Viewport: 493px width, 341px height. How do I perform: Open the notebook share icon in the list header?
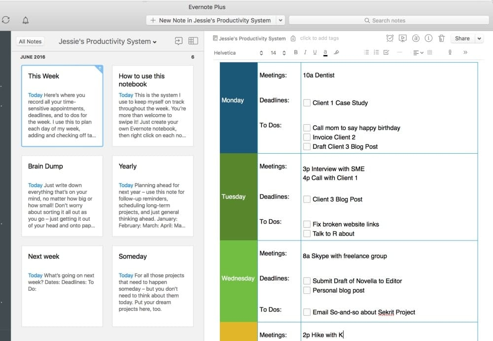(178, 41)
